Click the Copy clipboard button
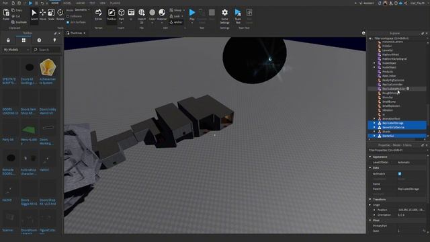Image resolution: width=430 pixels, height=242 pixels. (17, 10)
